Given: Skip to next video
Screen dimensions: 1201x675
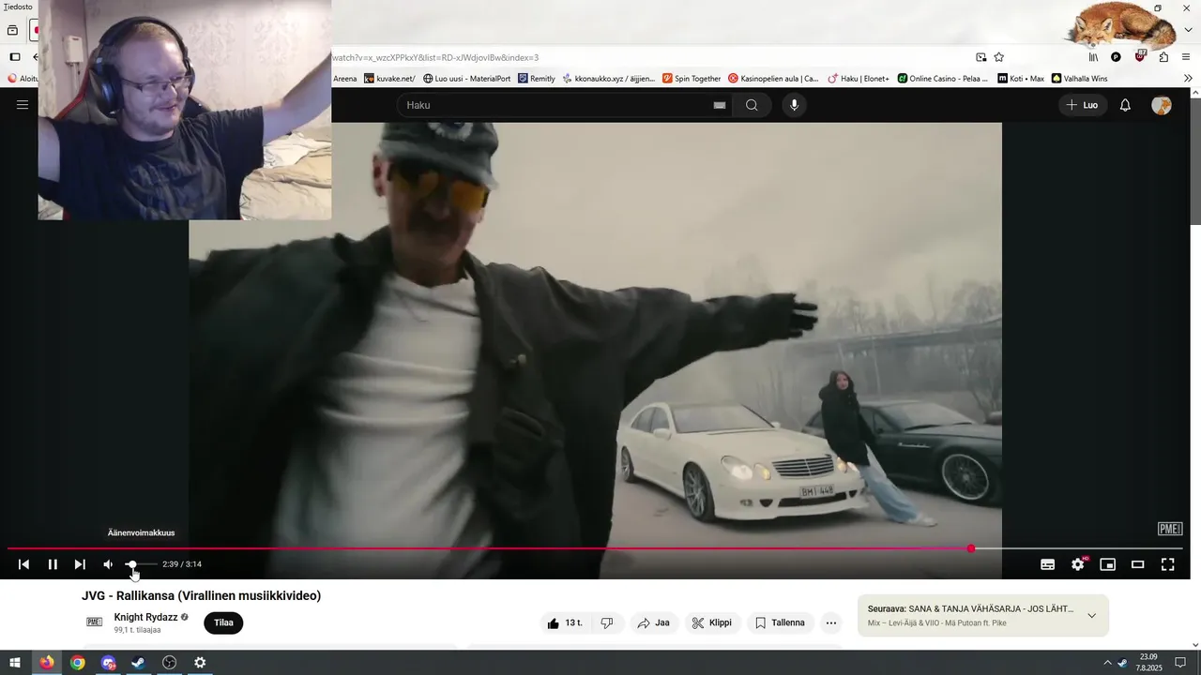Looking at the screenshot, I should click(80, 564).
